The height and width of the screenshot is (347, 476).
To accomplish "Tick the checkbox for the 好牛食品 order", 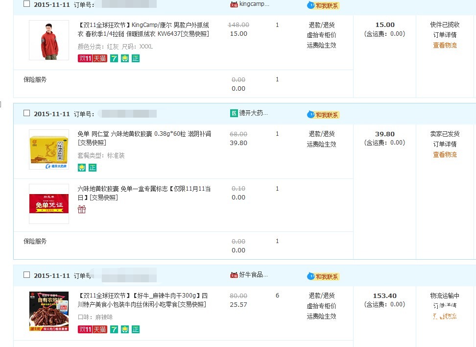I will click(27, 274).
